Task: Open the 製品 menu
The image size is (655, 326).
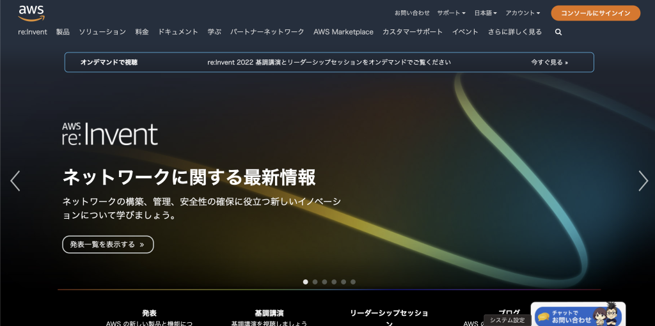Action: (x=63, y=32)
